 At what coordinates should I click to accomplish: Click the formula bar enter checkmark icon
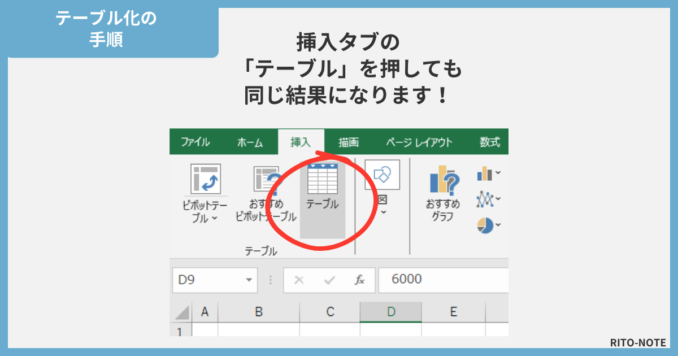(x=330, y=278)
